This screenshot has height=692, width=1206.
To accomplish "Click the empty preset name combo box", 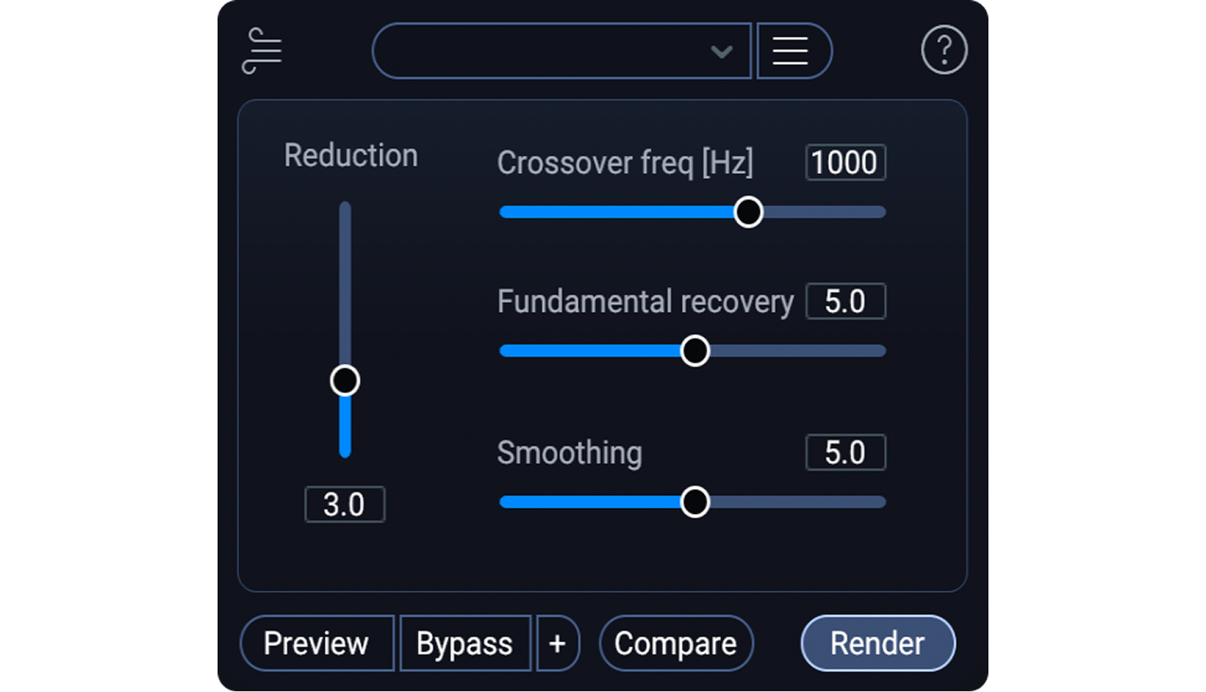I will click(540, 51).
